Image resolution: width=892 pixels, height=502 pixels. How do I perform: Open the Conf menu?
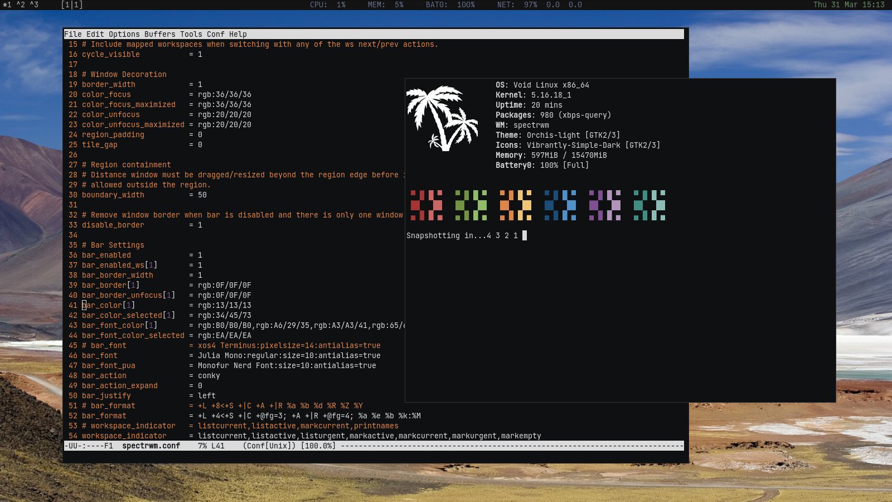tap(216, 34)
